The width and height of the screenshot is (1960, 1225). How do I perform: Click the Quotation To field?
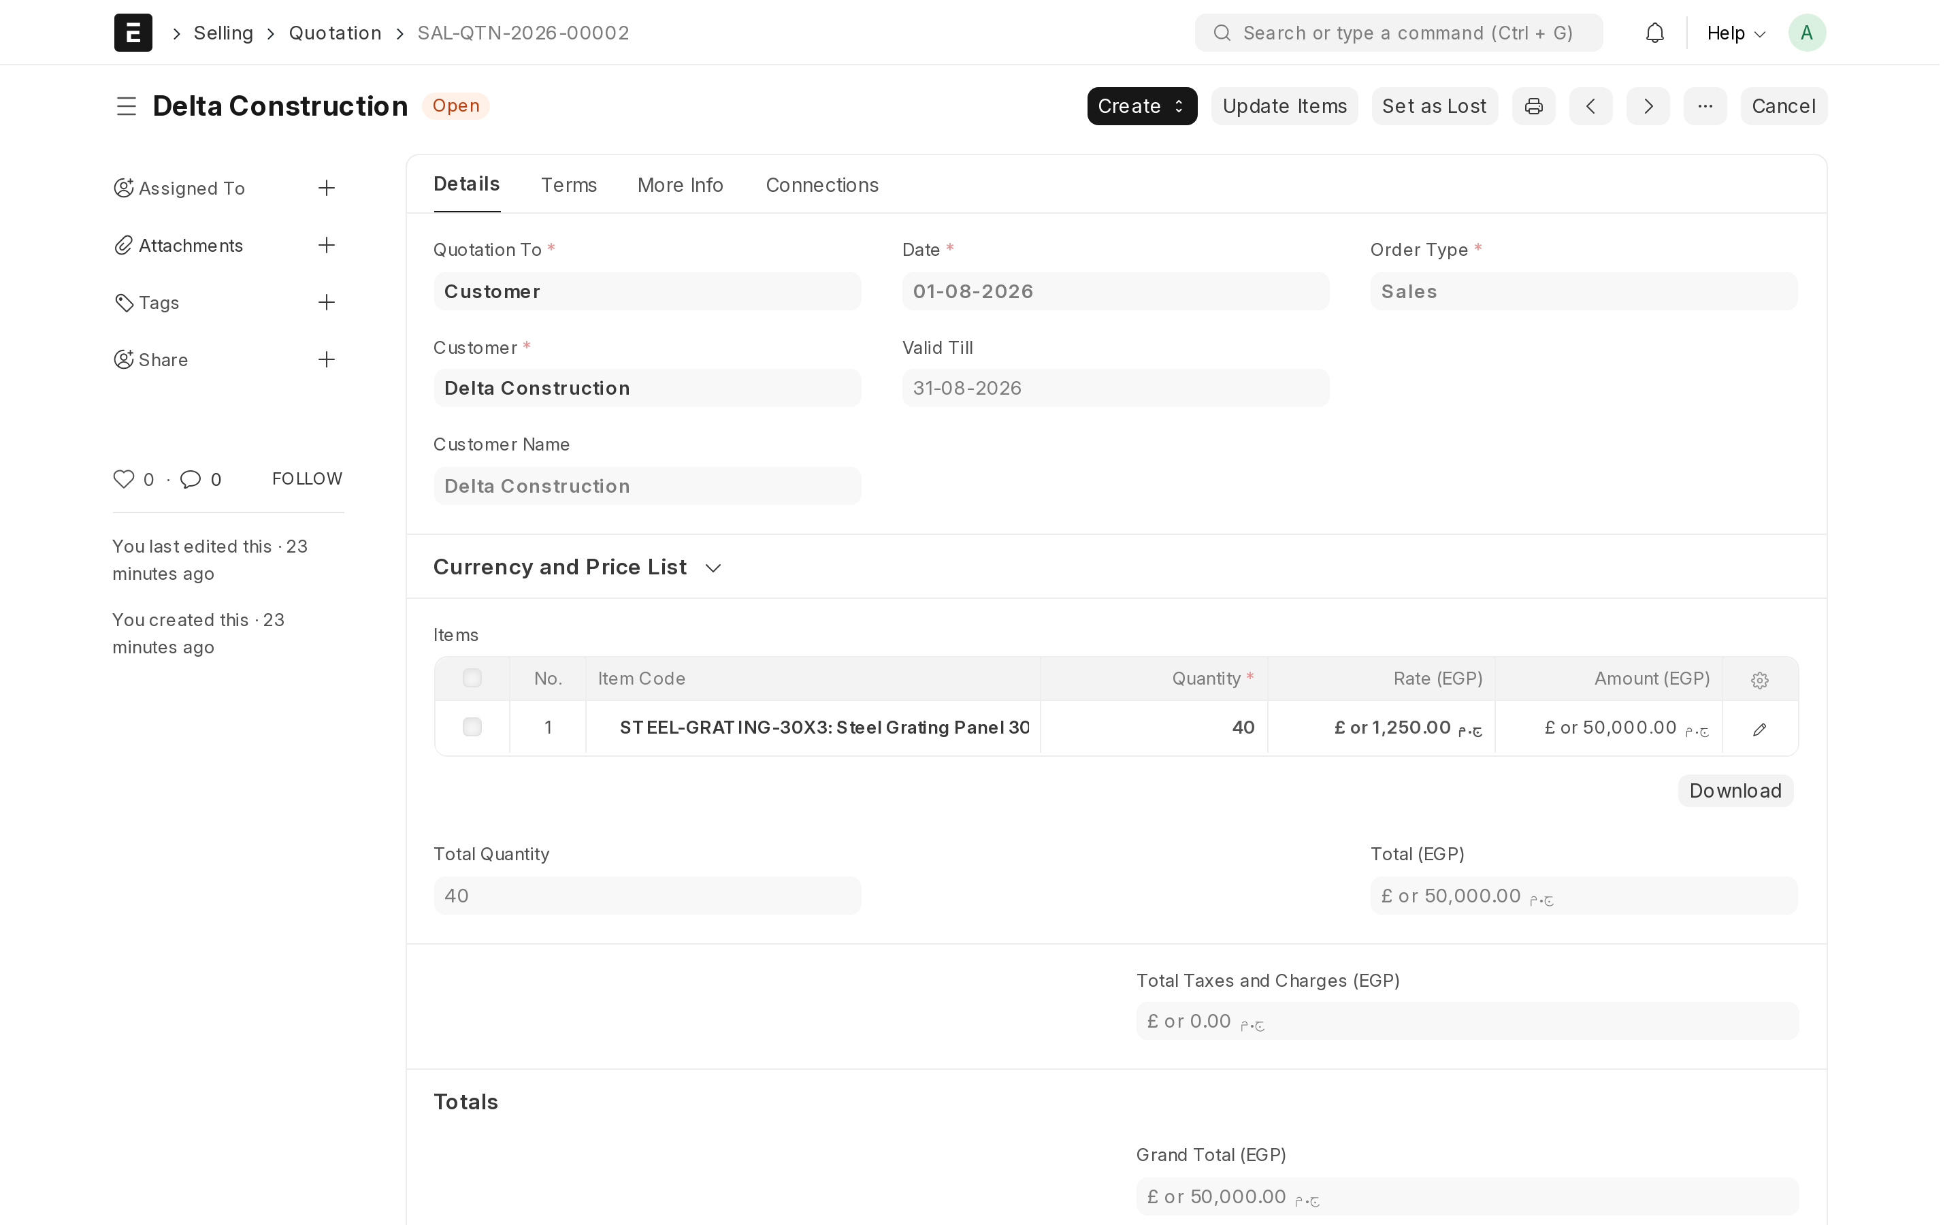coord(647,291)
